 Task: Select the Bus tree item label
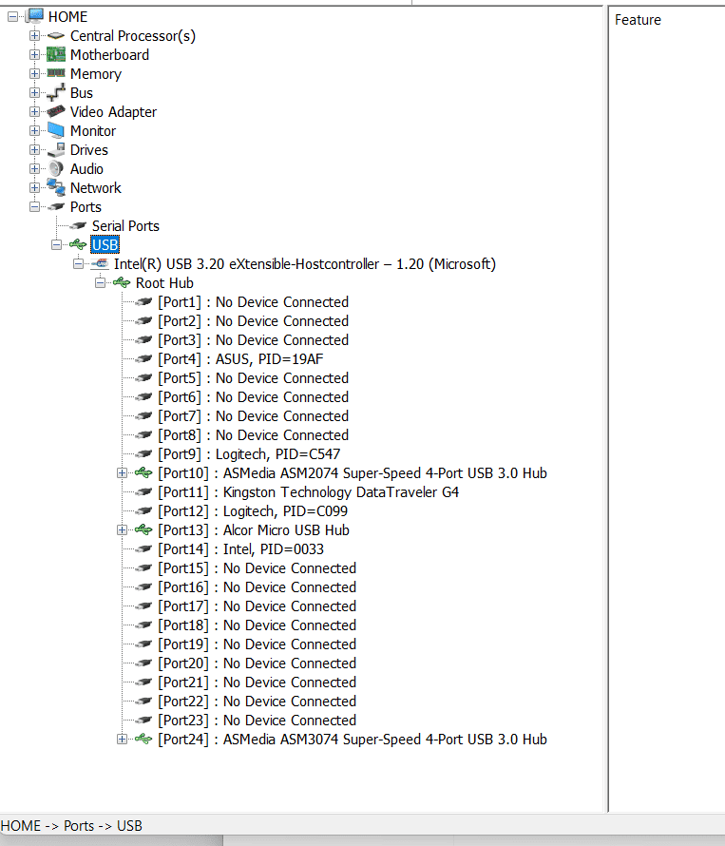pos(82,93)
